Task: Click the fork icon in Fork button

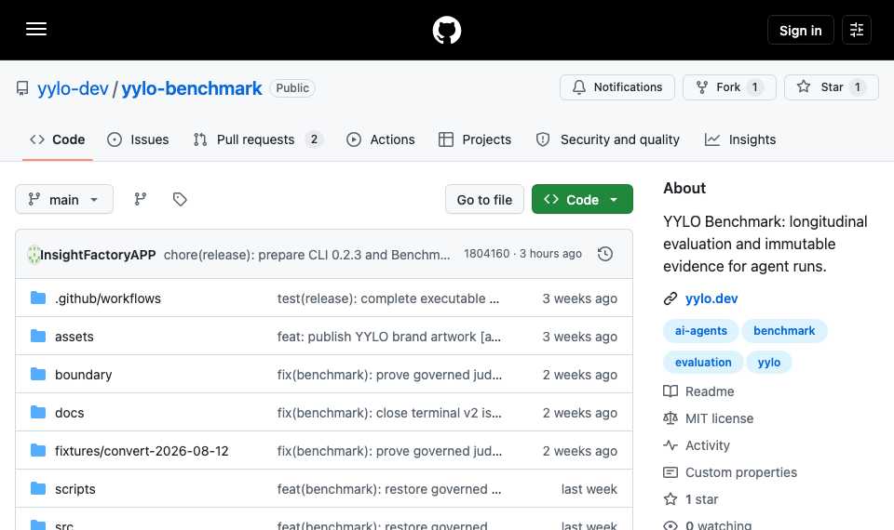Action: [702, 87]
